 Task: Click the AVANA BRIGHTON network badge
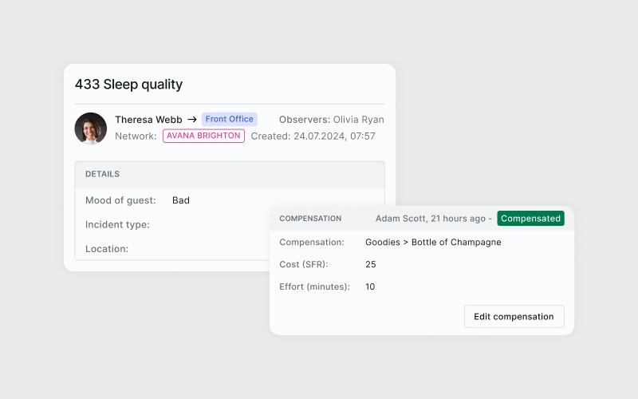coord(203,136)
